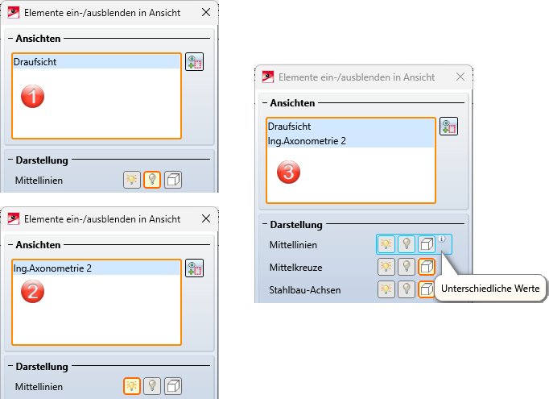The width and height of the screenshot is (549, 399).
Task: Show Stahlbau-Achsen using the lit bulb icon
Action: click(x=386, y=289)
